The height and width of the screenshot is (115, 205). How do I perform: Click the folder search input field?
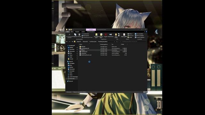click(133, 42)
